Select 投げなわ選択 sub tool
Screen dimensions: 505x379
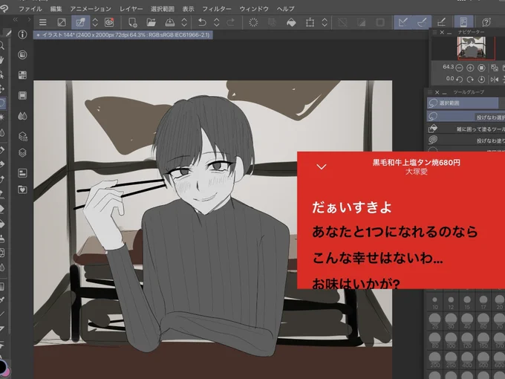pyautogui.click(x=466, y=117)
